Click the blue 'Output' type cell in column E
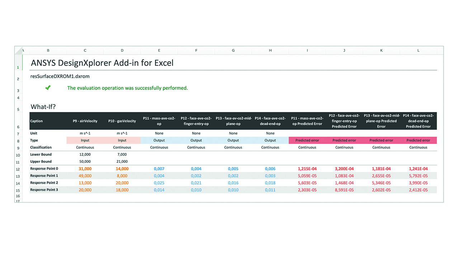The width and height of the screenshot is (459, 258). click(x=159, y=140)
